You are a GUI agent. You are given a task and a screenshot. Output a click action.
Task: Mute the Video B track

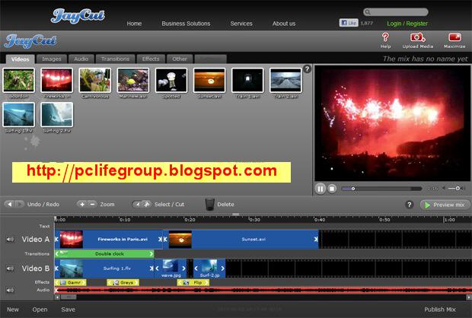point(10,269)
